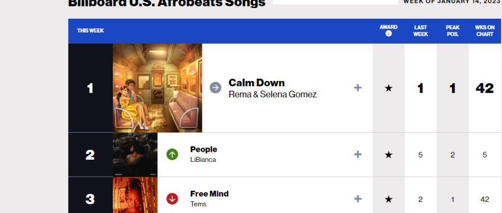The height and width of the screenshot is (213, 502).
Task: Open the Calm Down album artwork
Action: [x=158, y=88]
